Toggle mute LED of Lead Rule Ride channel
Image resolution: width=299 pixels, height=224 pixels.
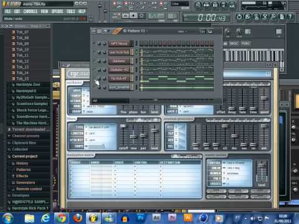[95, 52]
